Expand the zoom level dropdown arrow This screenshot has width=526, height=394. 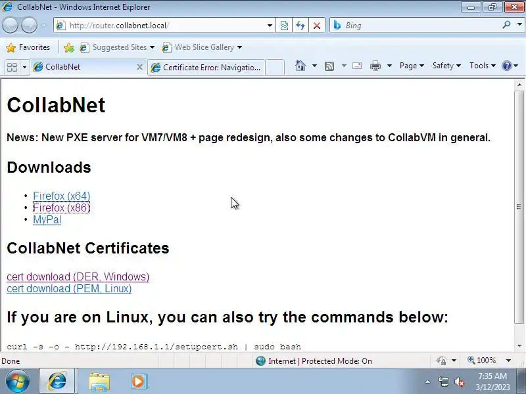coord(508,361)
